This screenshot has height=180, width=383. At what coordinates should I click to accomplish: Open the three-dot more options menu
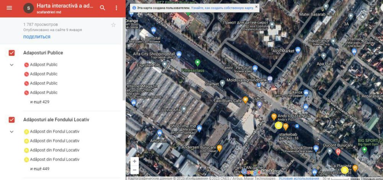(x=116, y=8)
